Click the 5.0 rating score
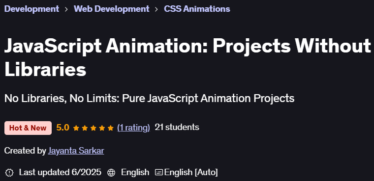Screen dimensions: 374x181 [62, 128]
